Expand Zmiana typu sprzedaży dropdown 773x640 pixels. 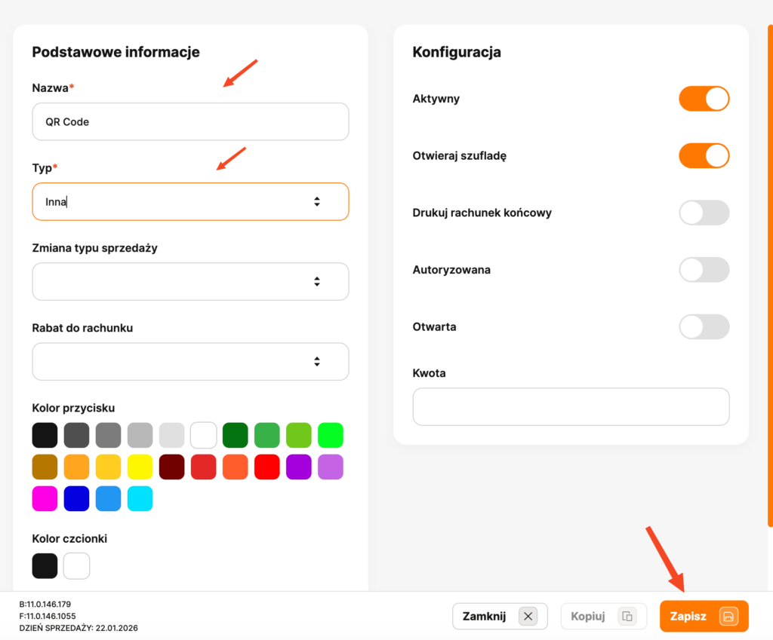click(x=190, y=281)
